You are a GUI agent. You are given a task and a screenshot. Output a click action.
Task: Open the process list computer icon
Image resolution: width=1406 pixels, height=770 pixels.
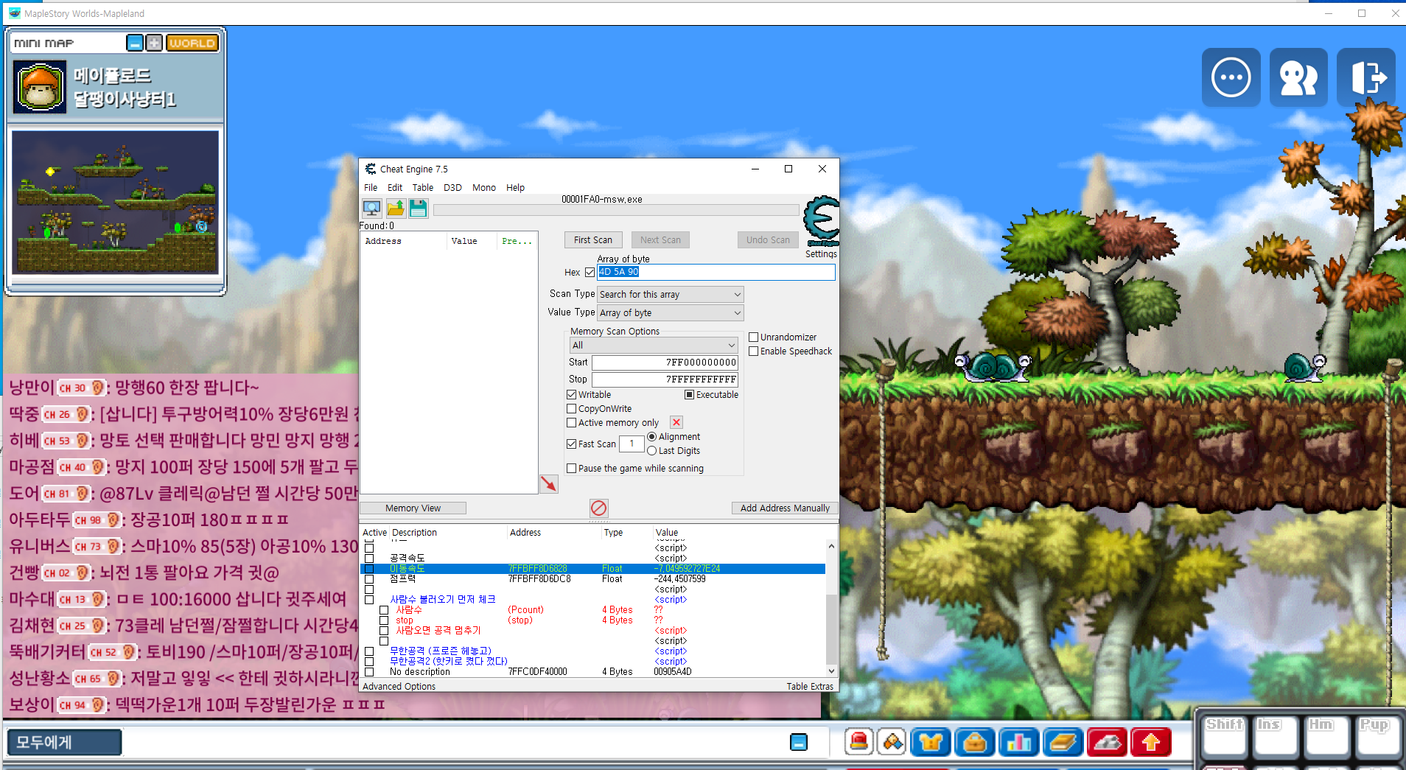coord(372,209)
